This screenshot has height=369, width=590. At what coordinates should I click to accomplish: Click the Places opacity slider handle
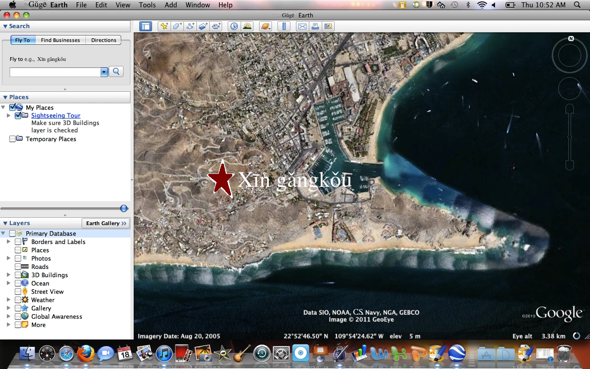[x=124, y=208]
